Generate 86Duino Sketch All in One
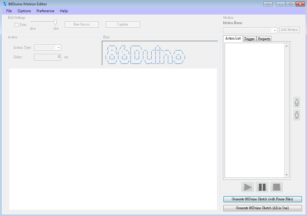 coord(263,208)
